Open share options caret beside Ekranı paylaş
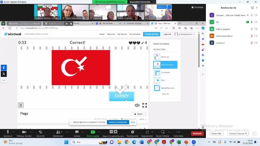This screenshot has width=260, height=146. [99, 132]
